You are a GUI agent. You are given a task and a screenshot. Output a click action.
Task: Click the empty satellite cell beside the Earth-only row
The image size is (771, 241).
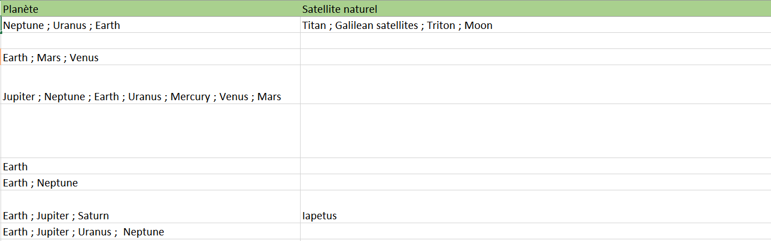tap(534, 166)
